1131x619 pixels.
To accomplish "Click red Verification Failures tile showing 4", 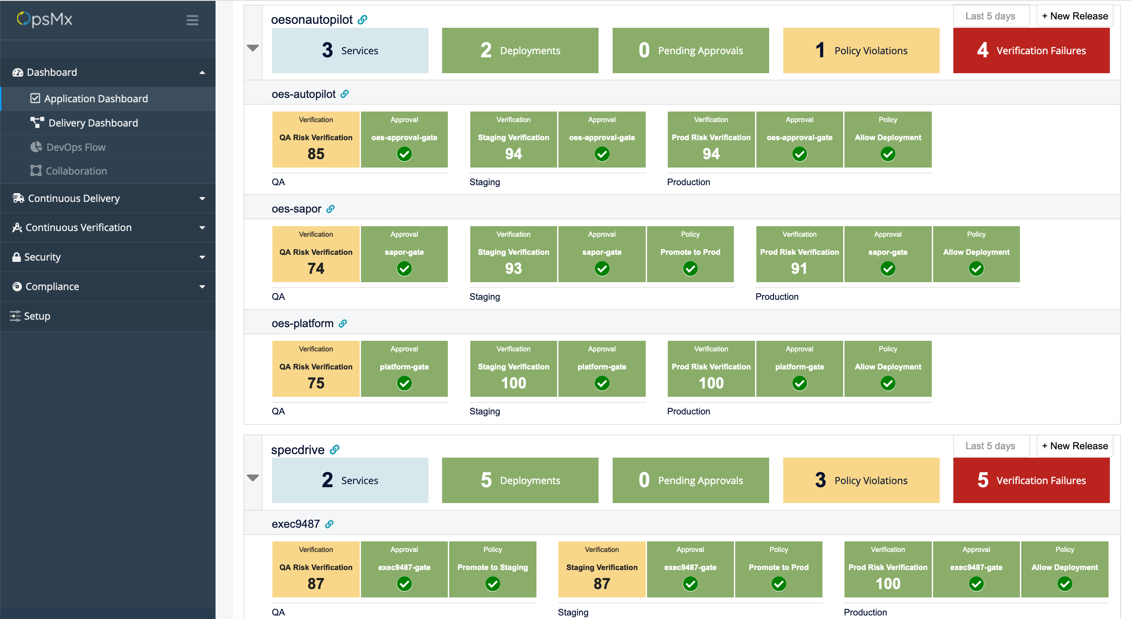I will (1031, 51).
